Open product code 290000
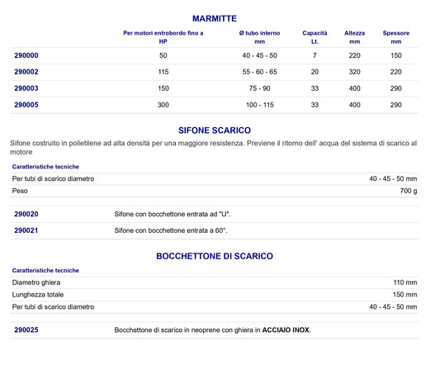Screen dimensions: 440x365 pos(26,55)
